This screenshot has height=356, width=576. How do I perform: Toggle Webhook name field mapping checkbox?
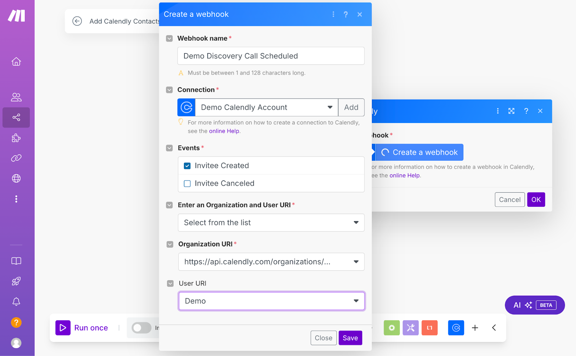click(169, 38)
